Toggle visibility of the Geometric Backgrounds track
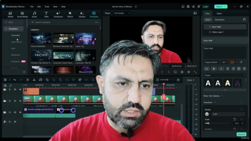Image resolution: width=251 pixels, height=141 pixels. (x=20, y=112)
